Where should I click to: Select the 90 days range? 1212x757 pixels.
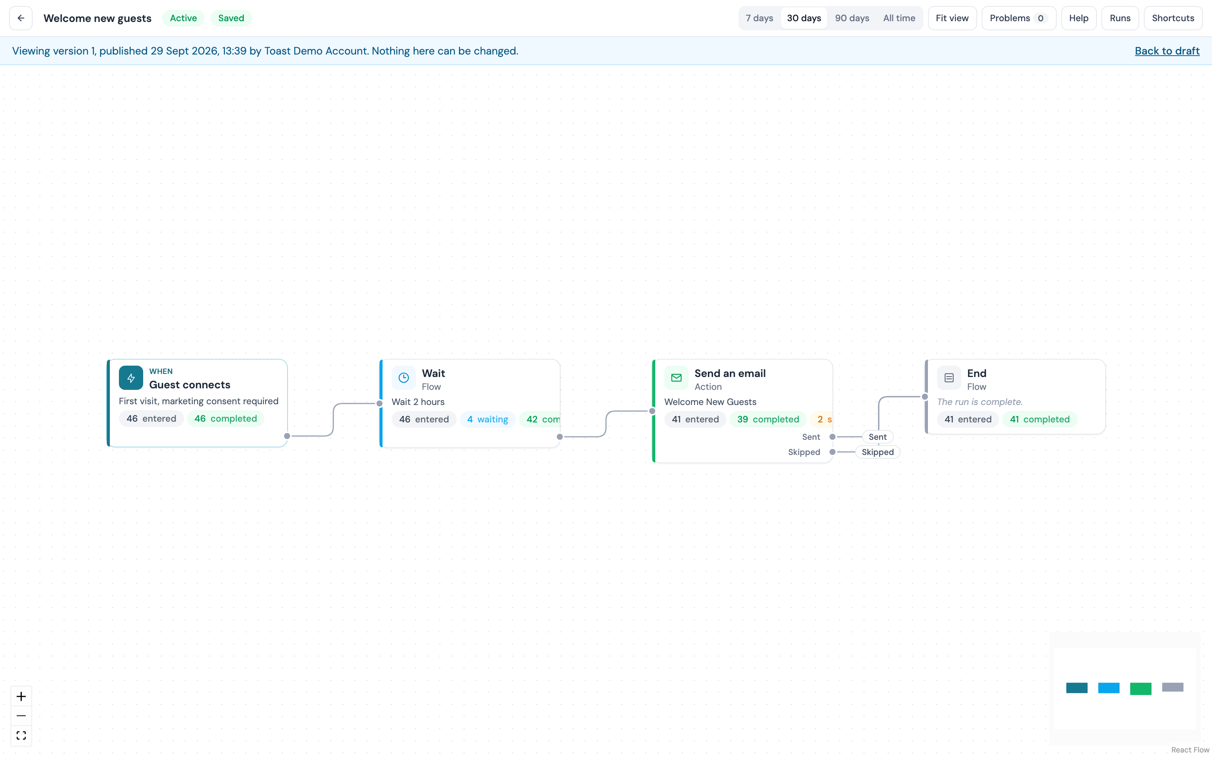852,18
